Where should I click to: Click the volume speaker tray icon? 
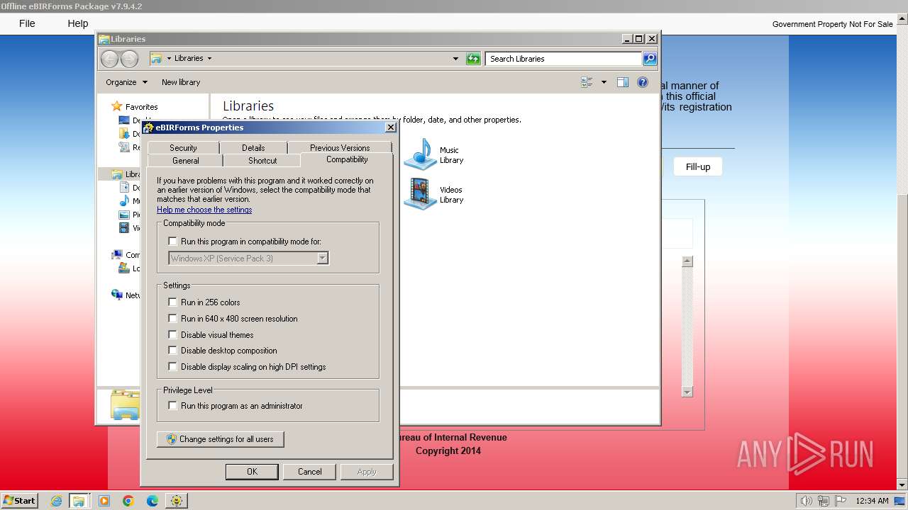[x=806, y=501]
